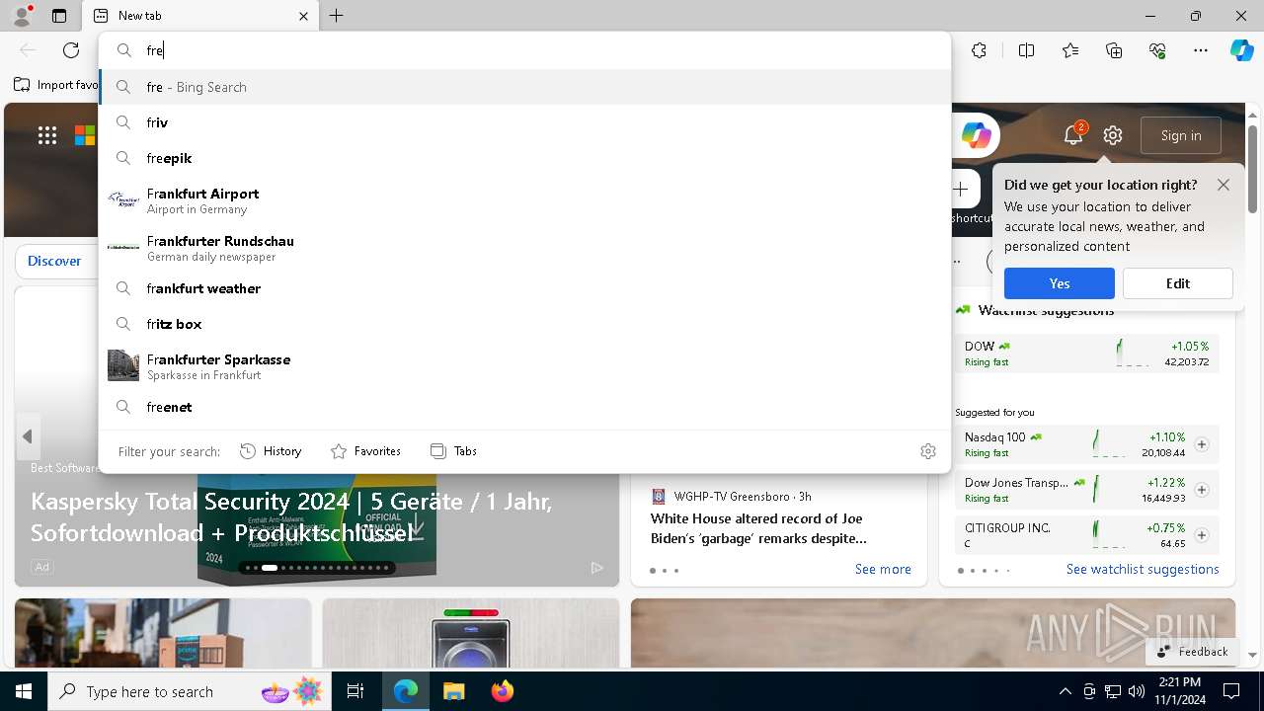Image resolution: width=1264 pixels, height=711 pixels.
Task: Filter search by History
Action: coord(271,451)
